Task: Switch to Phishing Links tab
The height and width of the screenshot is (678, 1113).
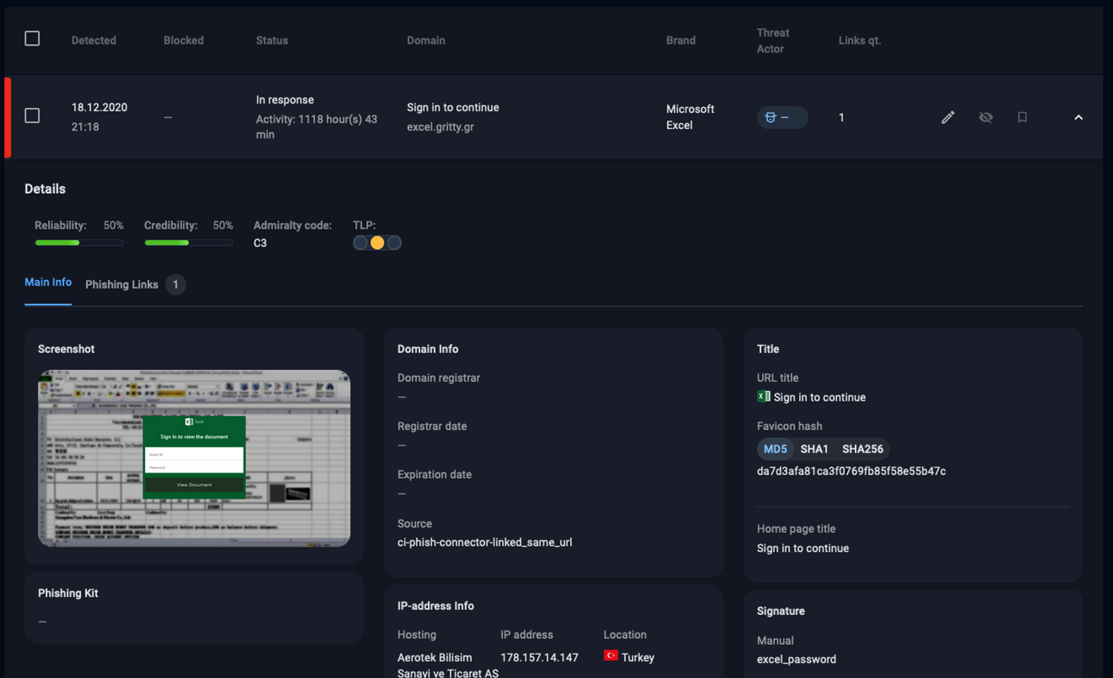Action: [x=122, y=284]
